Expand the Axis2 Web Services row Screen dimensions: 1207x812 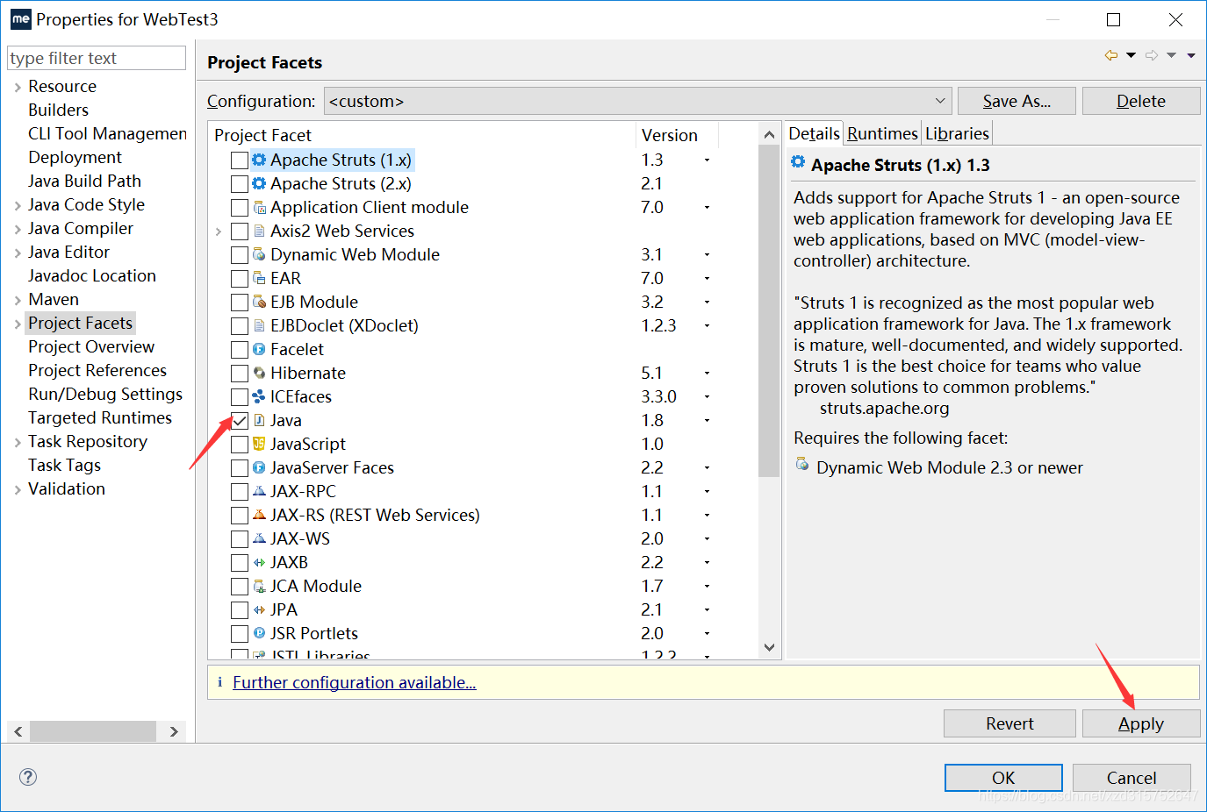coord(219,231)
